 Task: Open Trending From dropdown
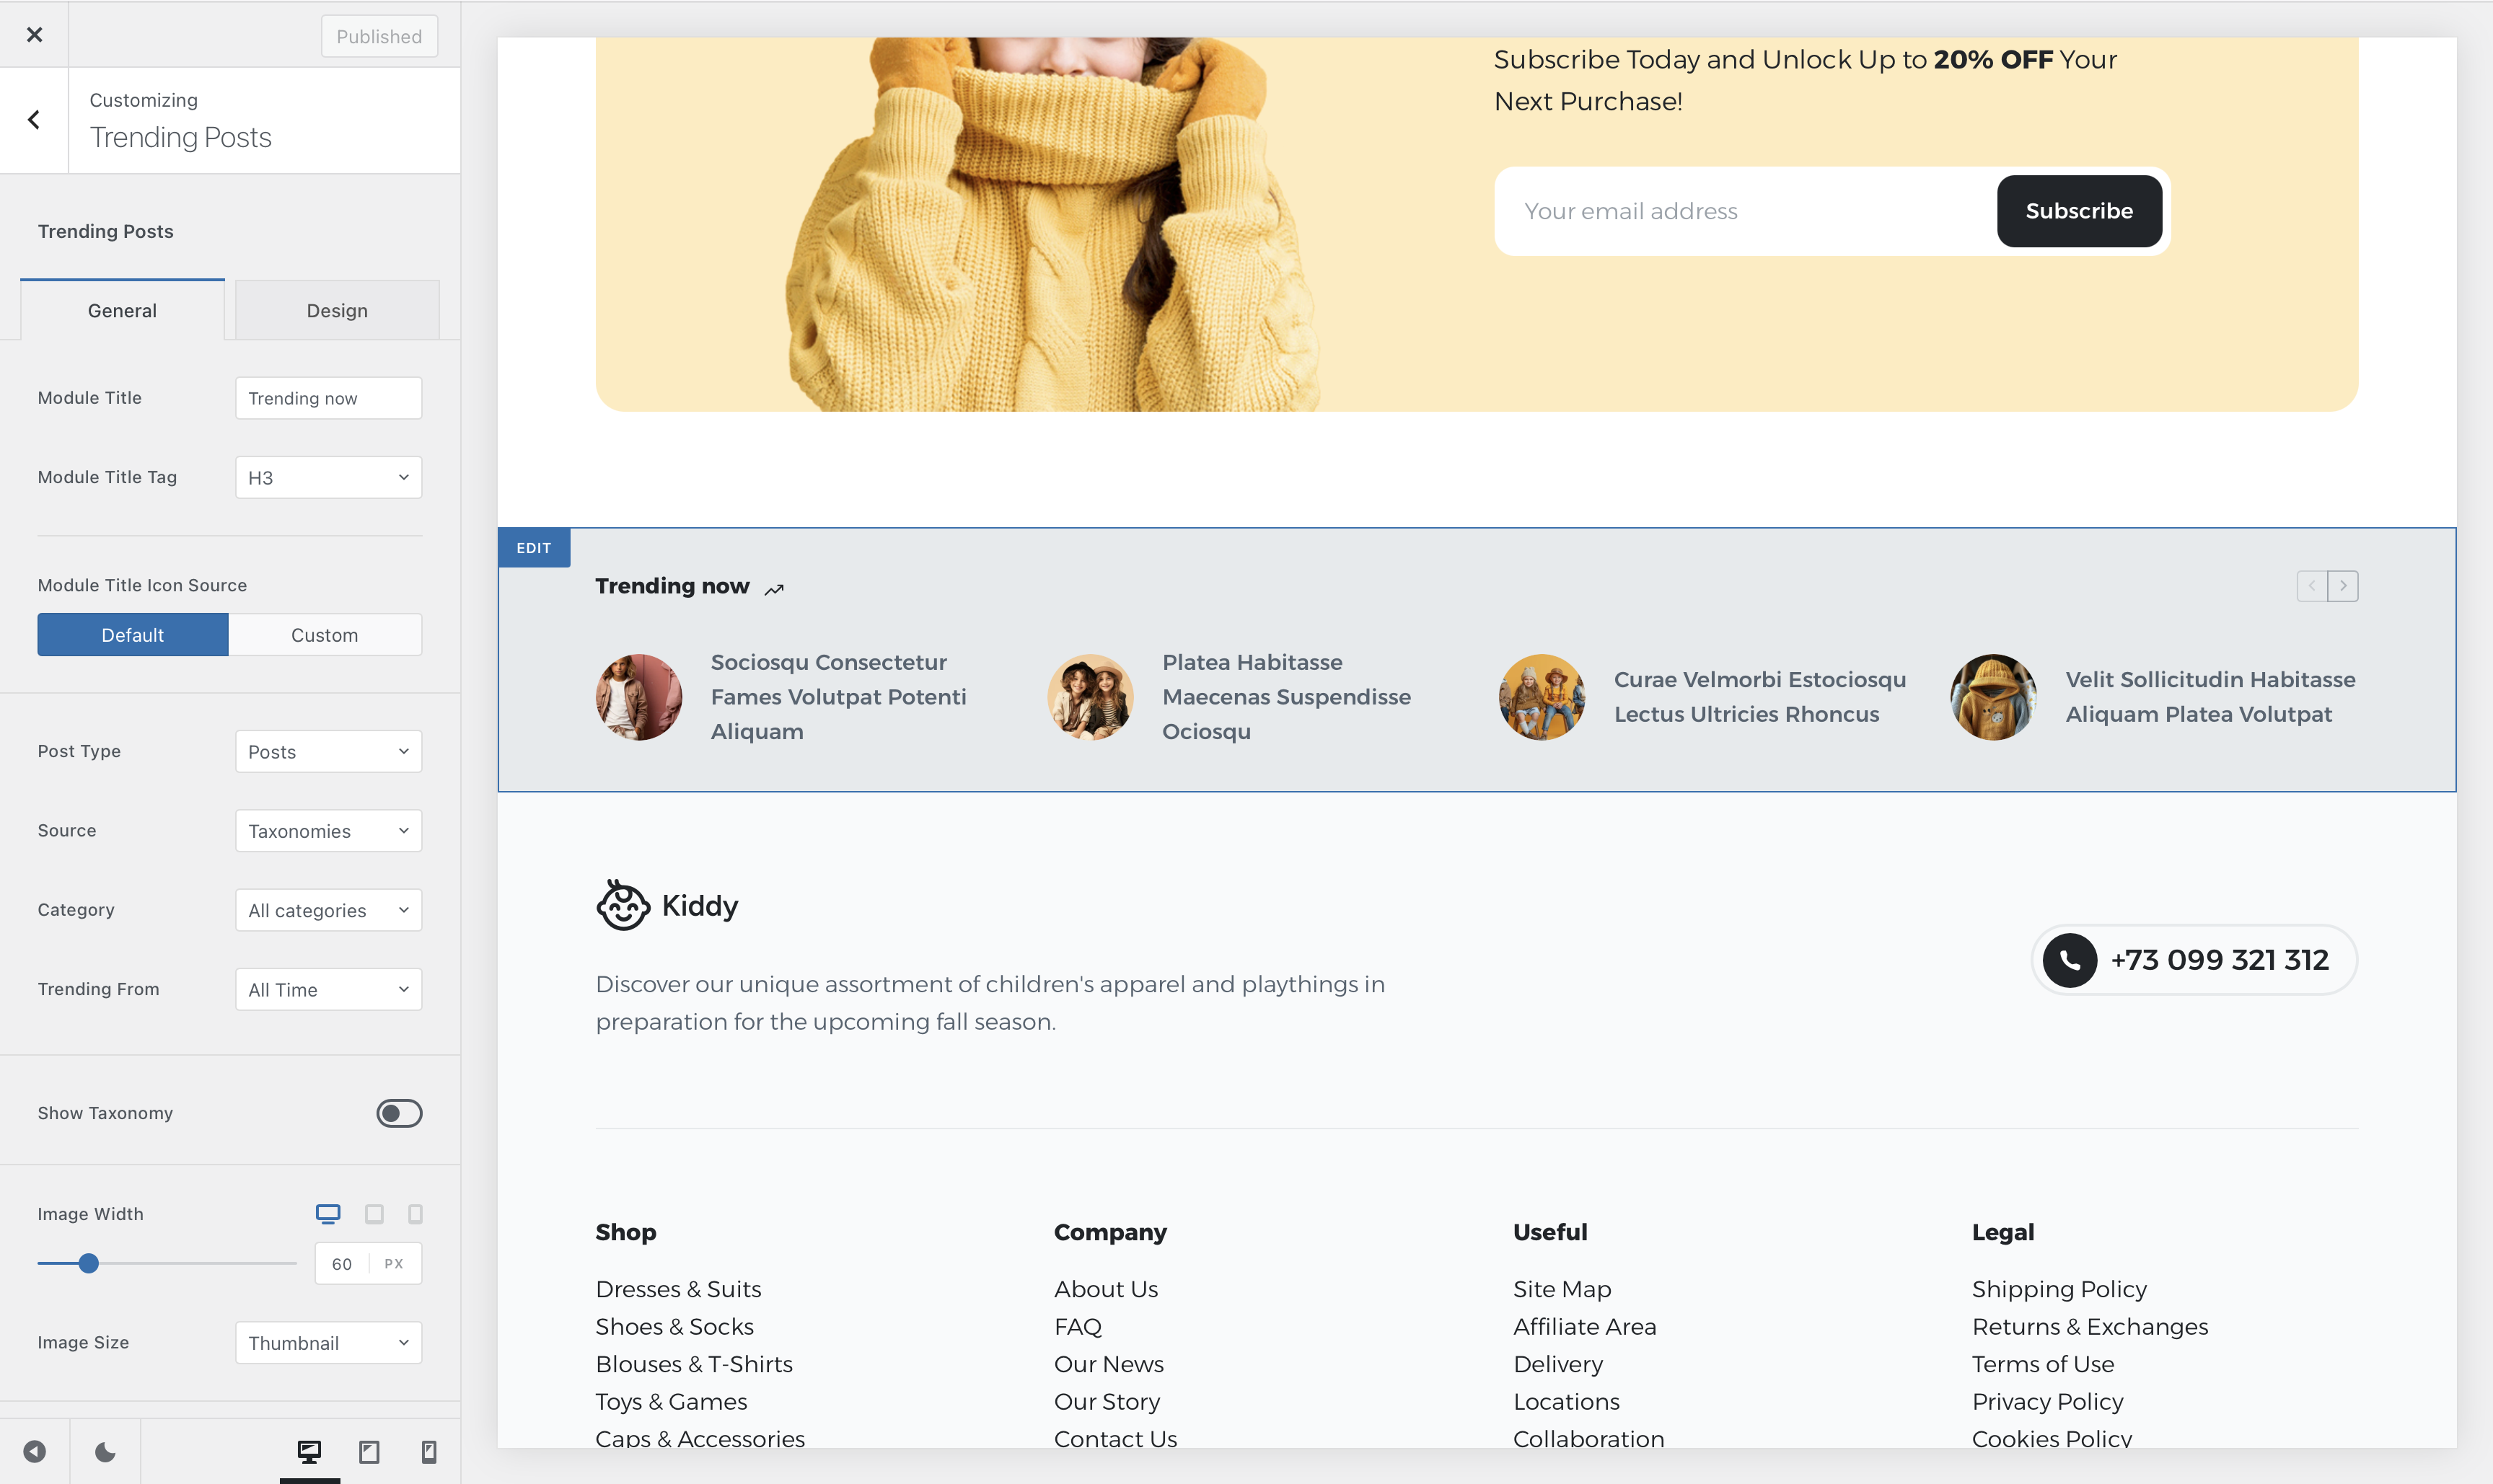click(329, 989)
